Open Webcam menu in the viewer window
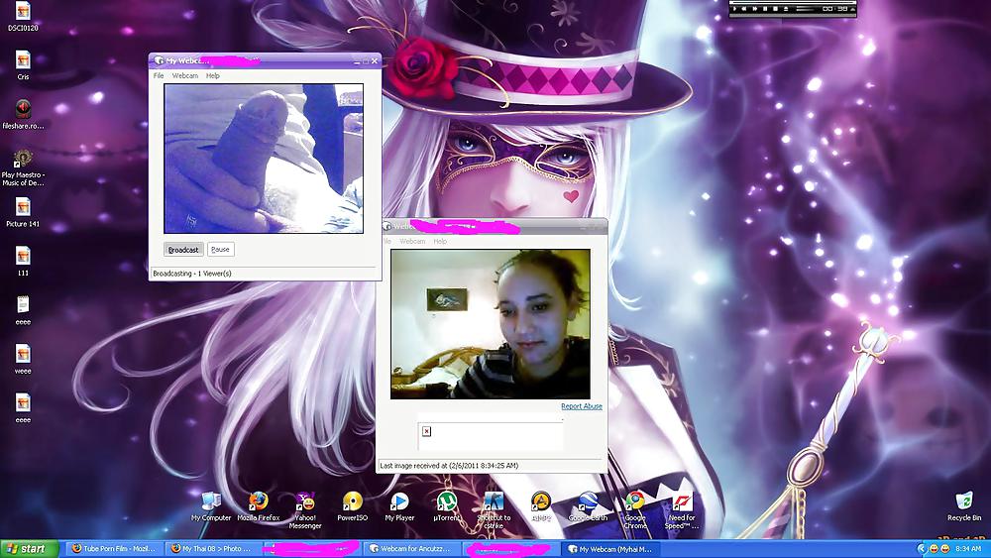The image size is (991, 558). 412,242
